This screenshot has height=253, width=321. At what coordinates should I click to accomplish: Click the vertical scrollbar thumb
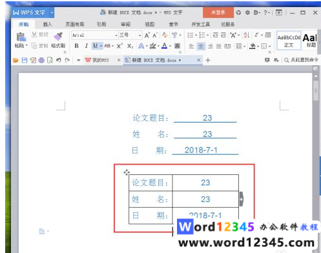(x=316, y=91)
